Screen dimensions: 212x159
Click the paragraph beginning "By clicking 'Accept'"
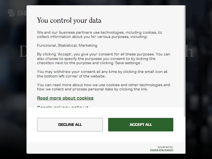(104, 59)
